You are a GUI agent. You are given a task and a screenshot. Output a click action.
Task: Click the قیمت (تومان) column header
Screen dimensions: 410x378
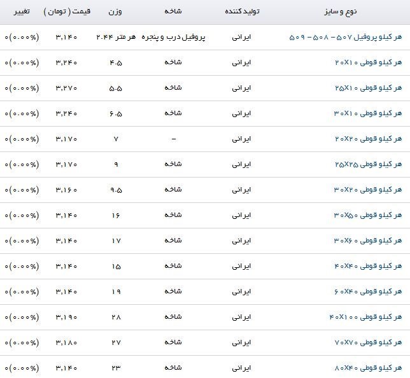[67, 11]
